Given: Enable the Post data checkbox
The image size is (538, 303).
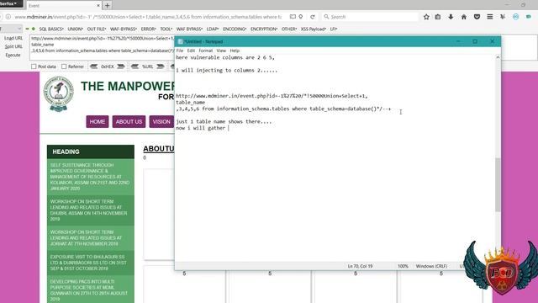Looking at the screenshot, I should (x=34, y=66).
